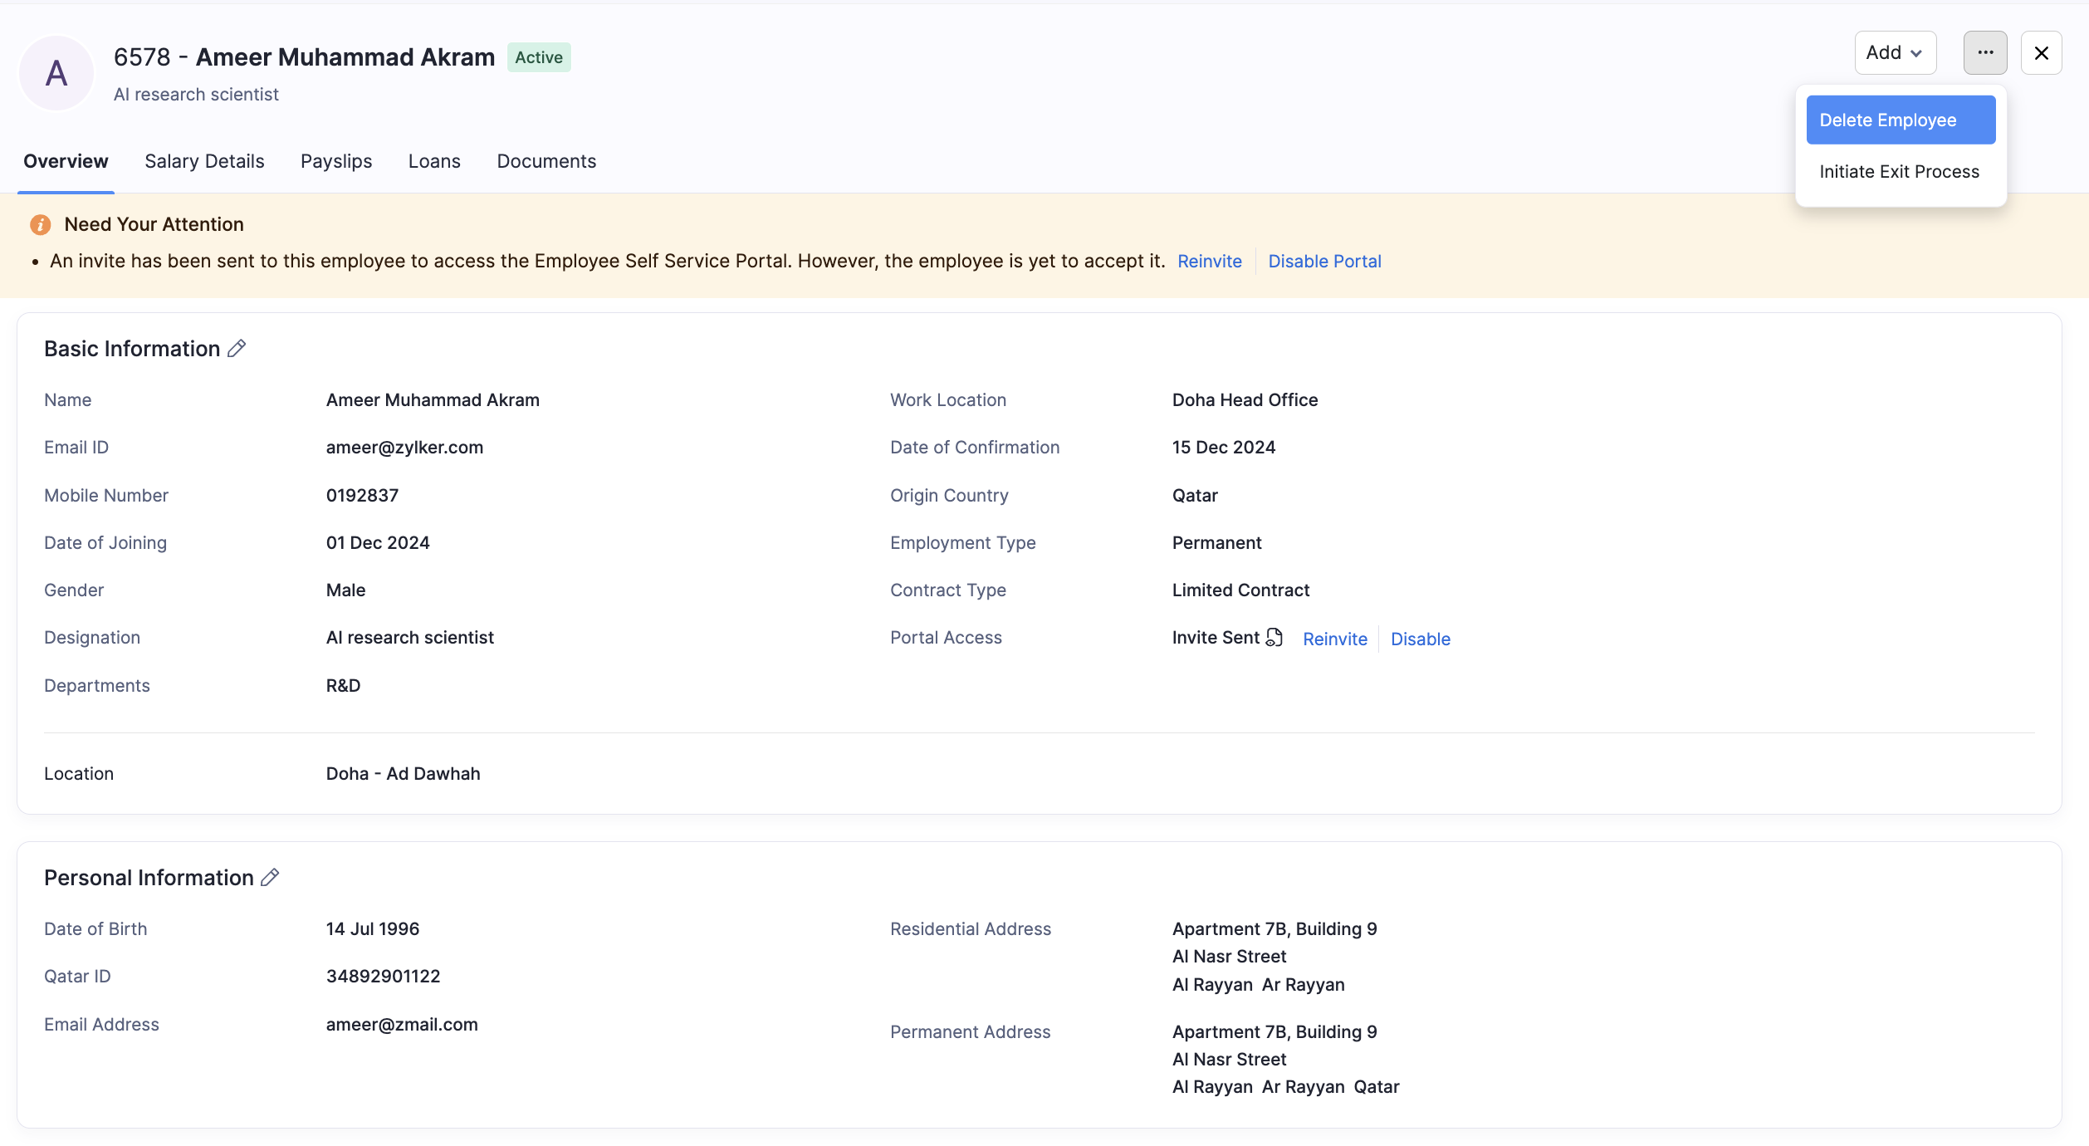Click Disable Portal link in banner

pyautogui.click(x=1324, y=262)
